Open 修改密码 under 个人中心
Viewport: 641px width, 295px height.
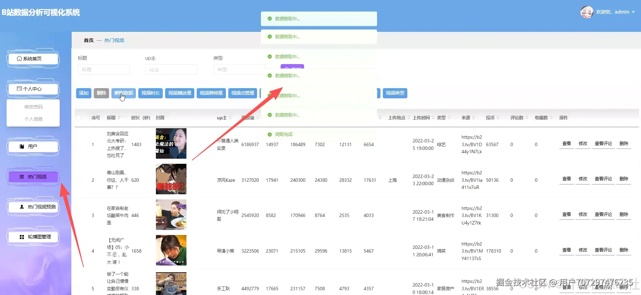[x=33, y=107]
